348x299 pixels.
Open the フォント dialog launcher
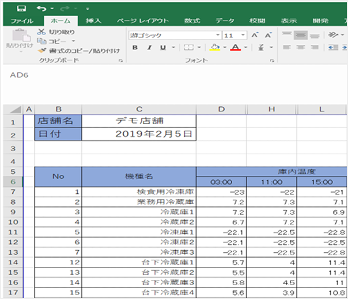click(273, 60)
